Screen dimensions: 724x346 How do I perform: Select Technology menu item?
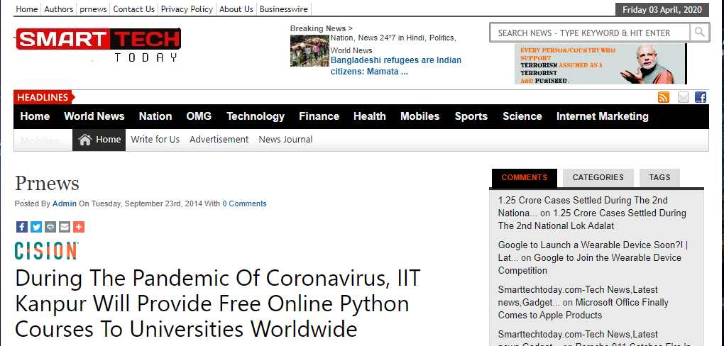pyautogui.click(x=256, y=116)
